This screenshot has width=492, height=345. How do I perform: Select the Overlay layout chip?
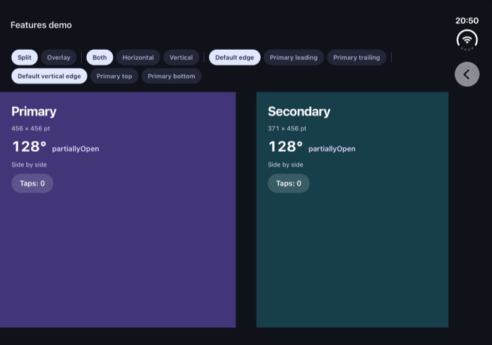tap(58, 58)
